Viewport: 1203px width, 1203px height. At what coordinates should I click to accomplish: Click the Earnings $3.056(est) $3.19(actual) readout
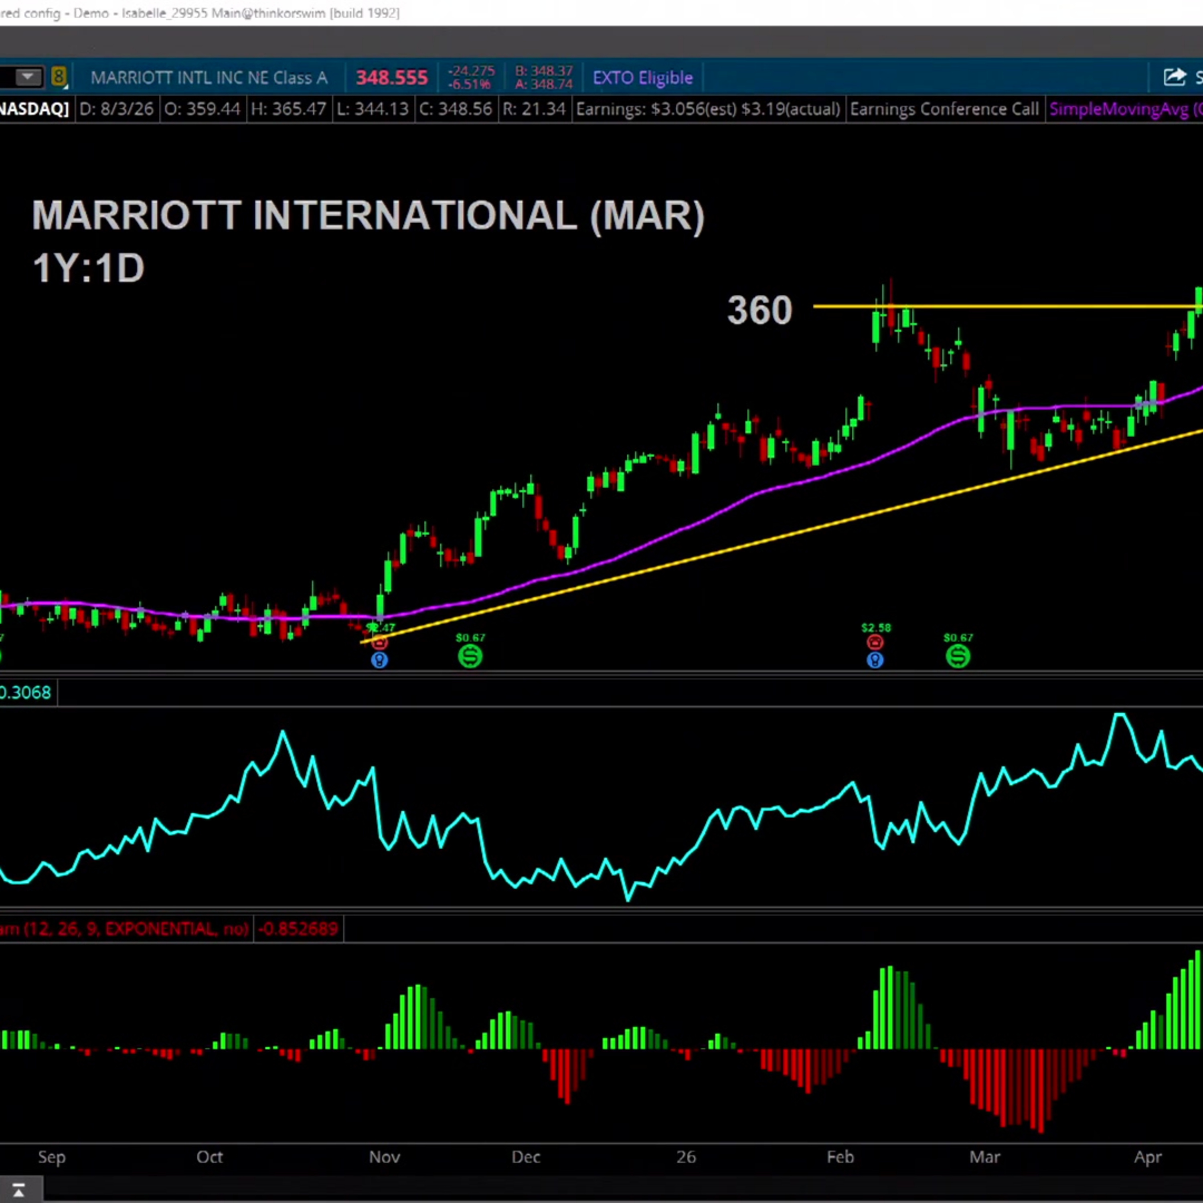tap(708, 109)
